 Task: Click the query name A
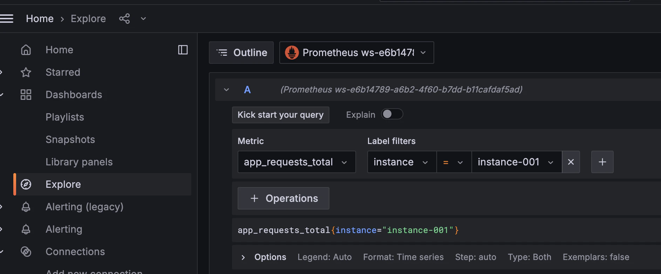tap(247, 90)
